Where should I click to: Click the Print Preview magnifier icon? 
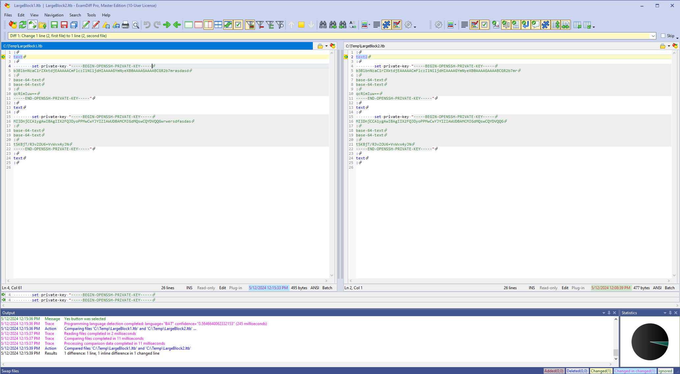[x=135, y=25]
